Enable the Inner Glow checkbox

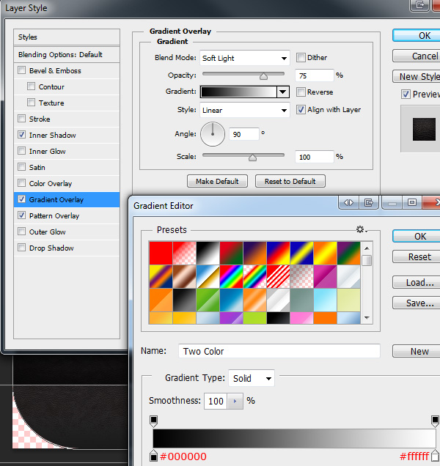(x=22, y=151)
